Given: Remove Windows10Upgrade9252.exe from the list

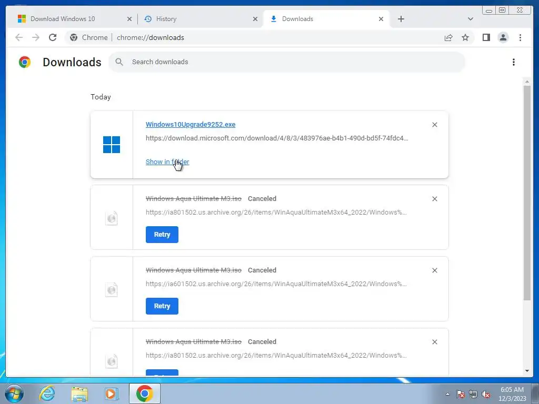Looking at the screenshot, I should click(434, 125).
